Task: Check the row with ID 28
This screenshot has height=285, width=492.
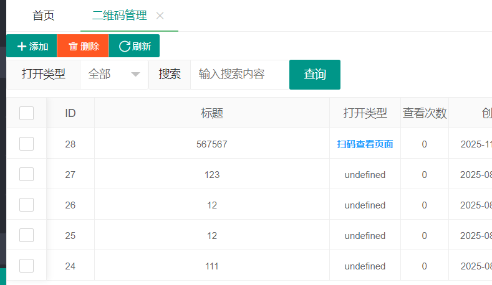Action: point(26,144)
